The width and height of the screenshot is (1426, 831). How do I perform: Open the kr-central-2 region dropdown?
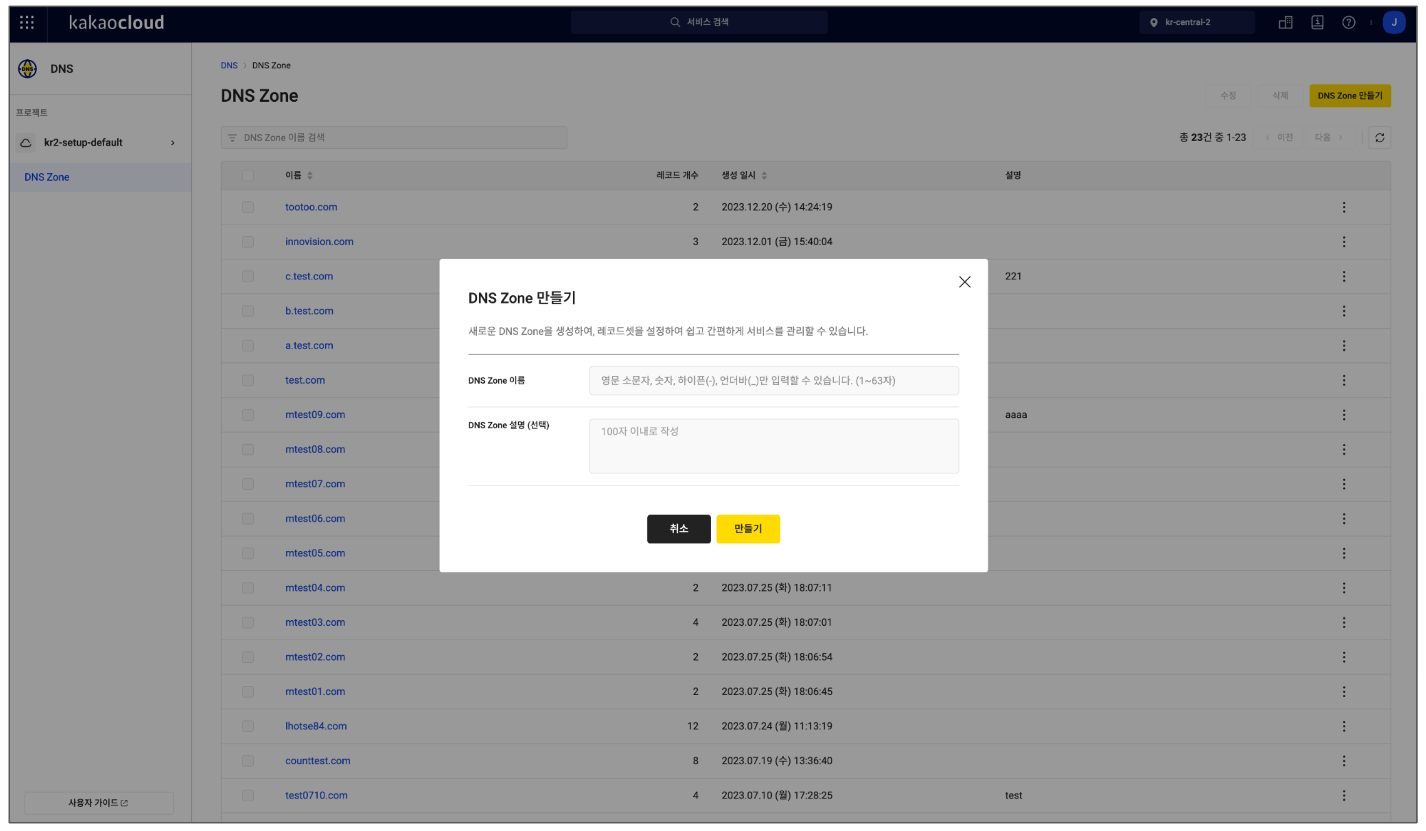coord(1196,22)
